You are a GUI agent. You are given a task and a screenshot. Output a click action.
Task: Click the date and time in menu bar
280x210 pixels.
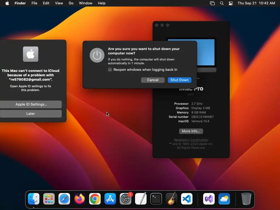coord(256,3)
